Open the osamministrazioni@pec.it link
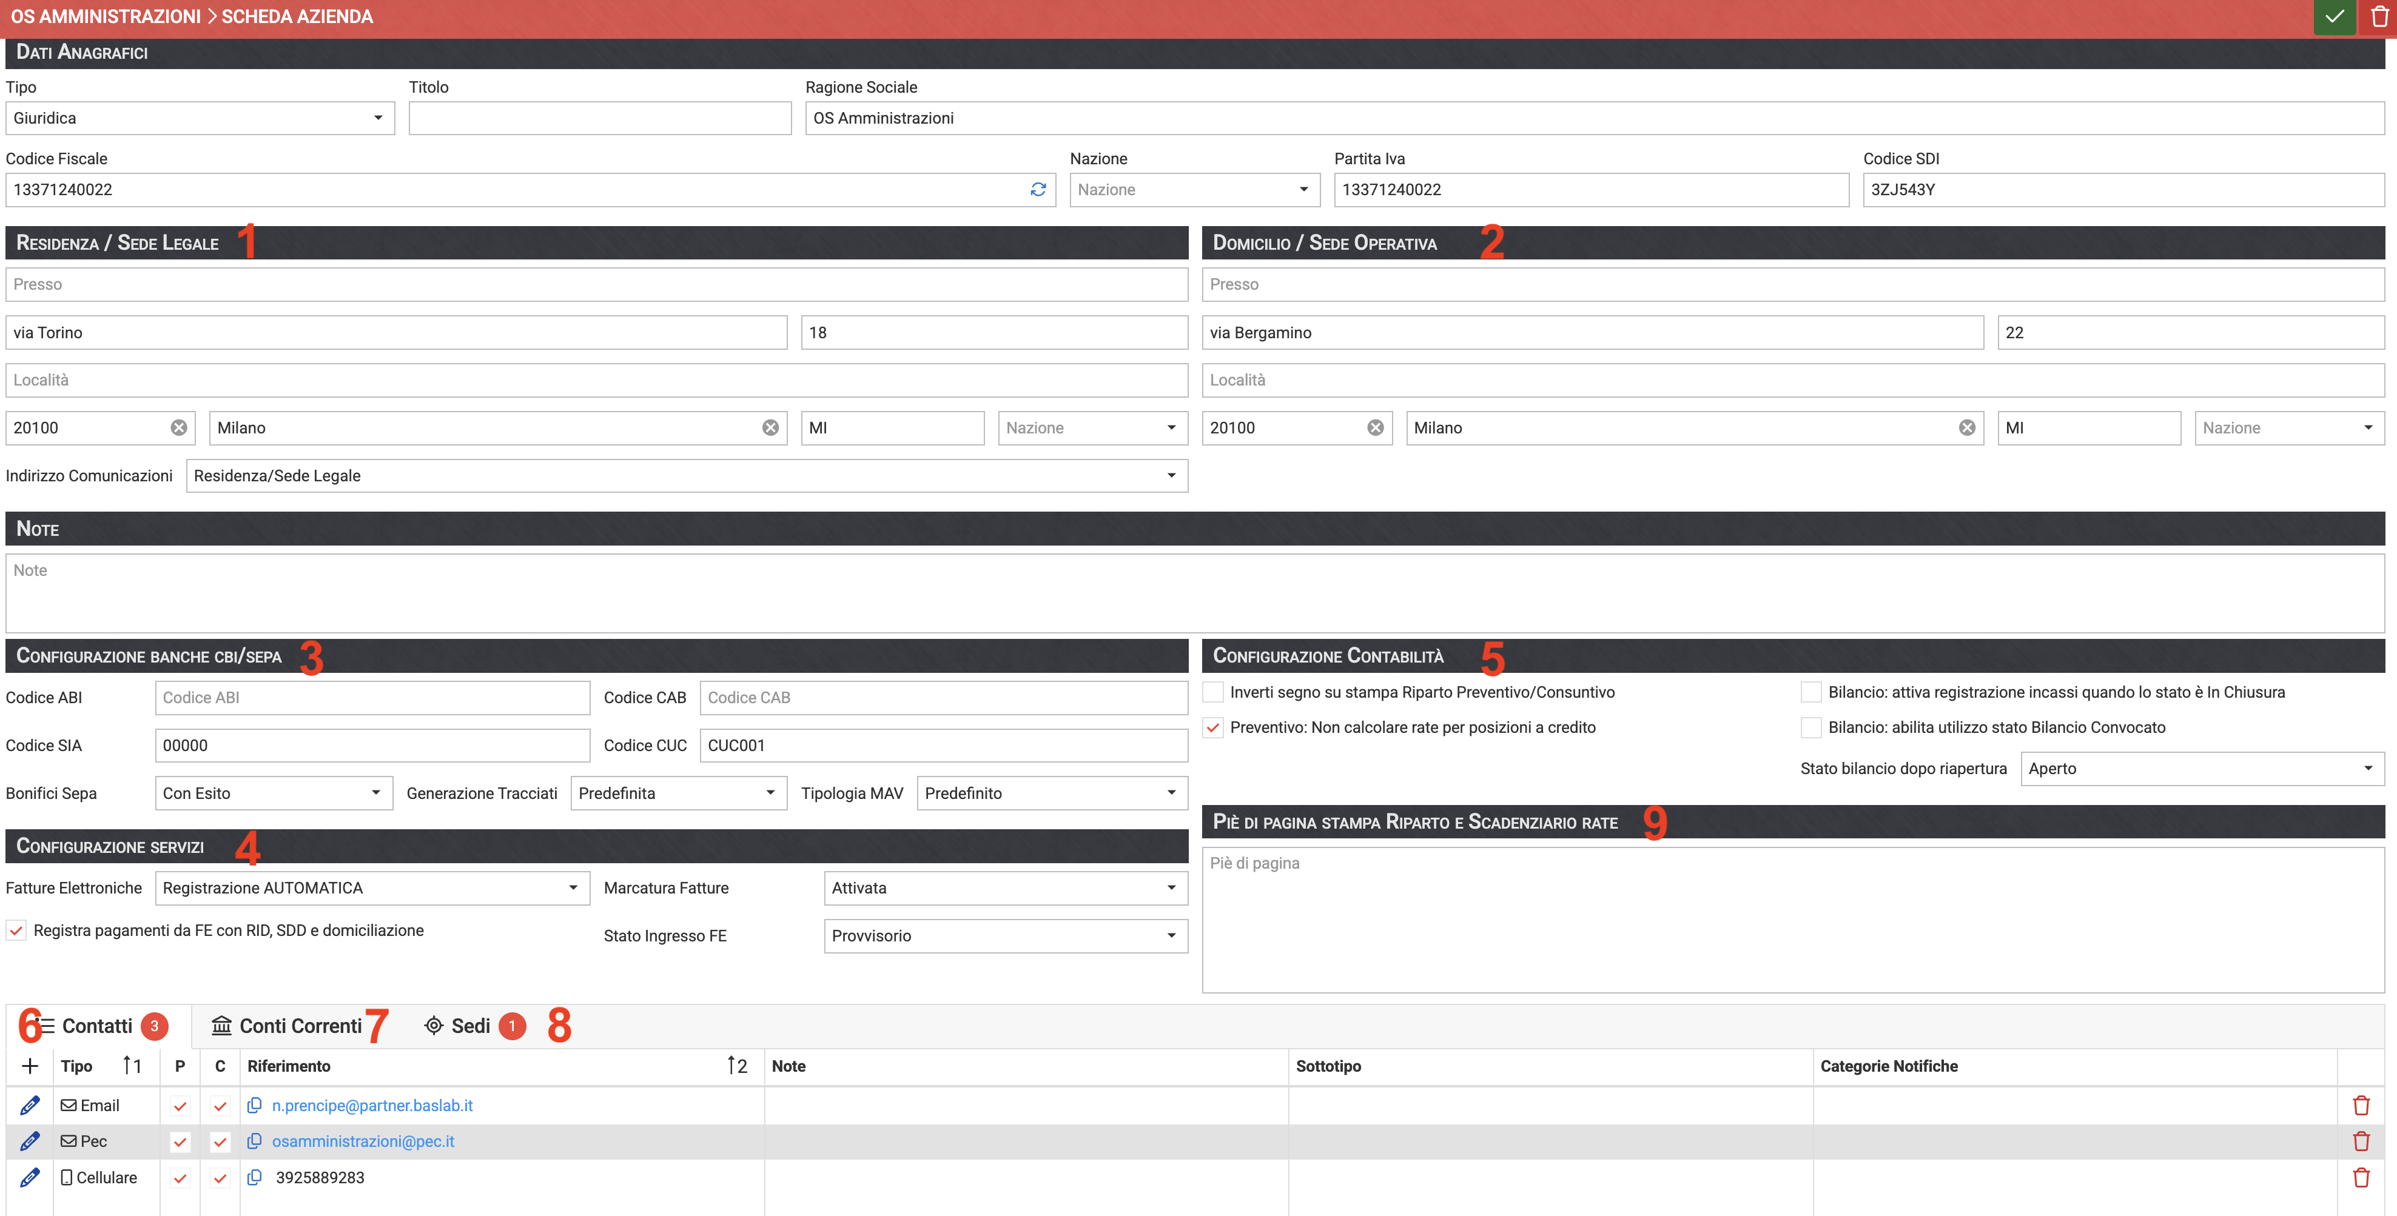Image resolution: width=2397 pixels, height=1216 pixels. coord(363,1141)
